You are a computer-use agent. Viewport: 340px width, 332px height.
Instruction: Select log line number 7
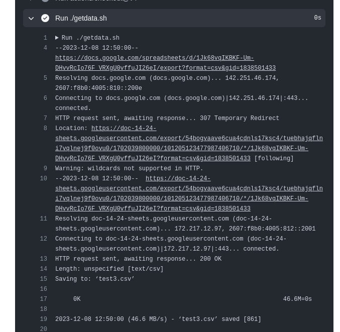45,118
